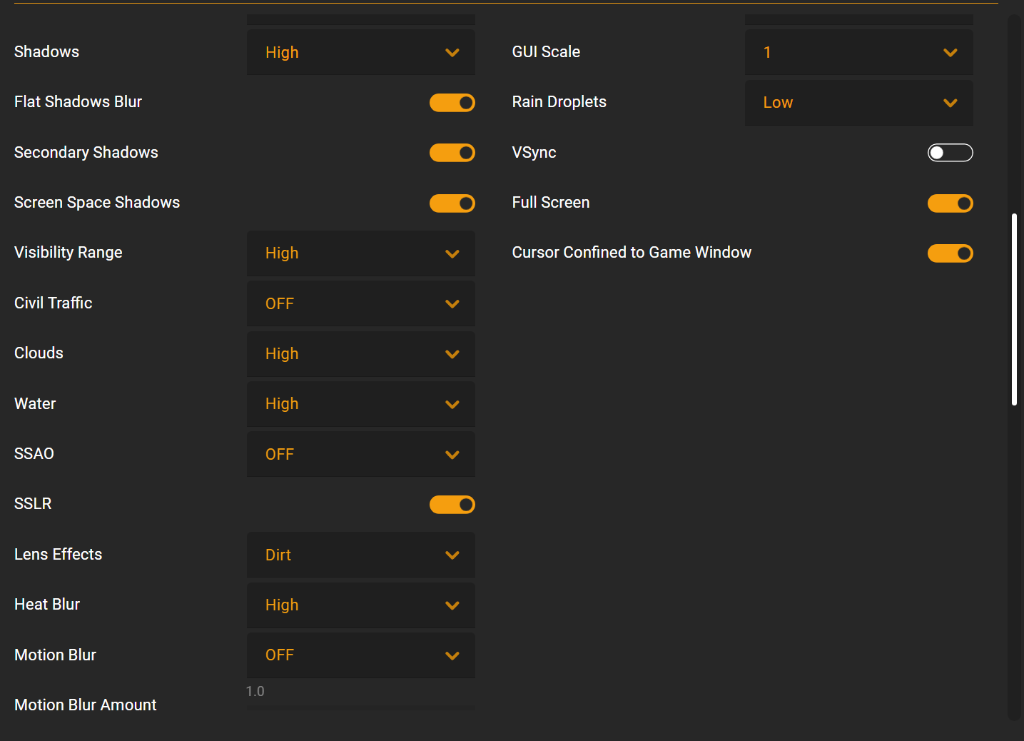Click the Clouds dropdown chevron
The image size is (1024, 741).
point(452,354)
